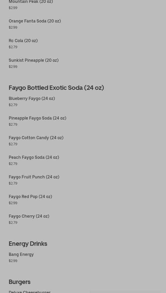Click the Faygo Bottled Exotic Soda heading
166x293 pixels.
click(56, 88)
